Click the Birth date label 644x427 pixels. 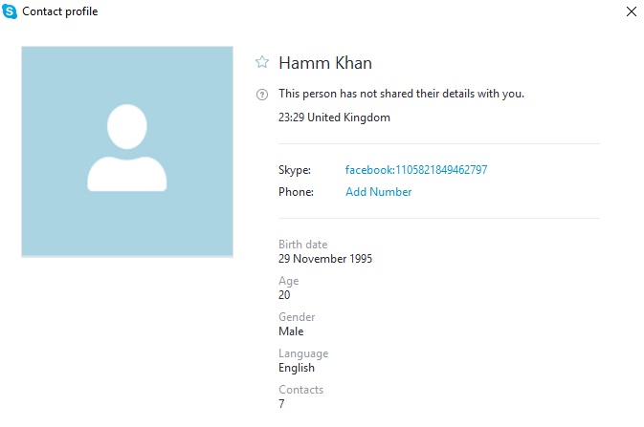302,245
